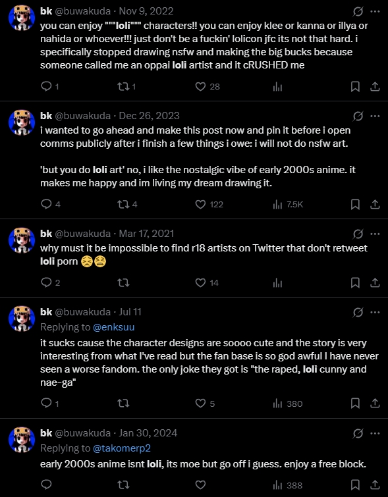Open @enksuu profile link
388x497 pixels.
point(114,327)
